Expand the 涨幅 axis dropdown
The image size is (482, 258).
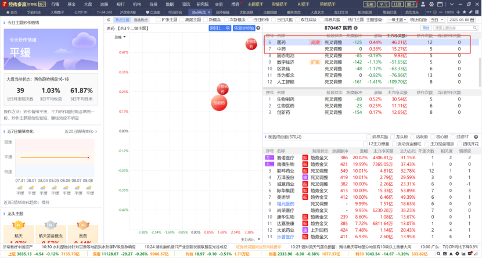[x=119, y=37]
